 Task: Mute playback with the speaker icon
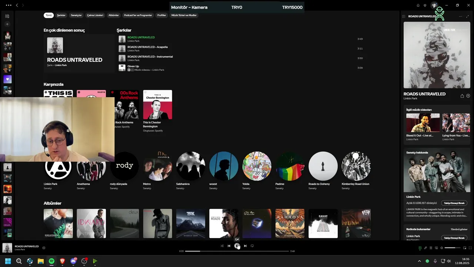tap(442, 248)
